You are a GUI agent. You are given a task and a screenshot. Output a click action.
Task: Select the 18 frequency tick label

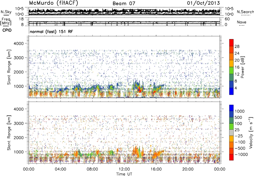click(x=21, y=19)
